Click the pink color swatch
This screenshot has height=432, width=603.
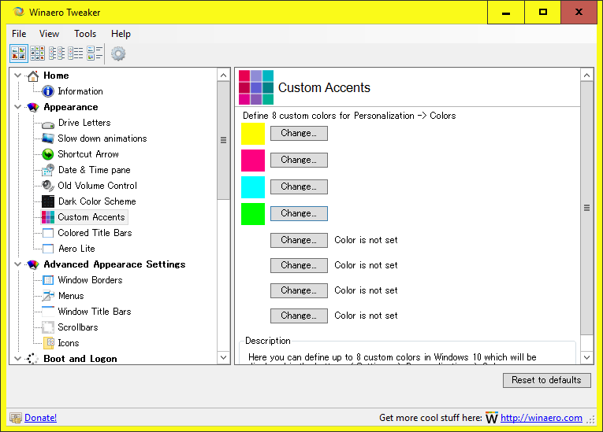point(253,161)
